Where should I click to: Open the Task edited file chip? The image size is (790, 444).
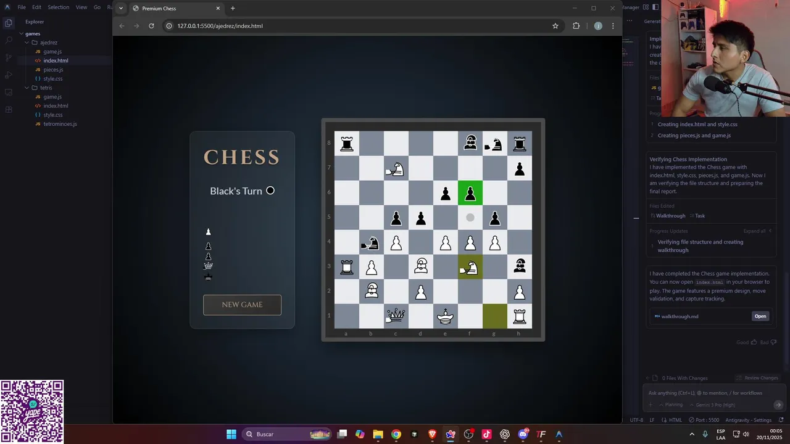coord(697,216)
